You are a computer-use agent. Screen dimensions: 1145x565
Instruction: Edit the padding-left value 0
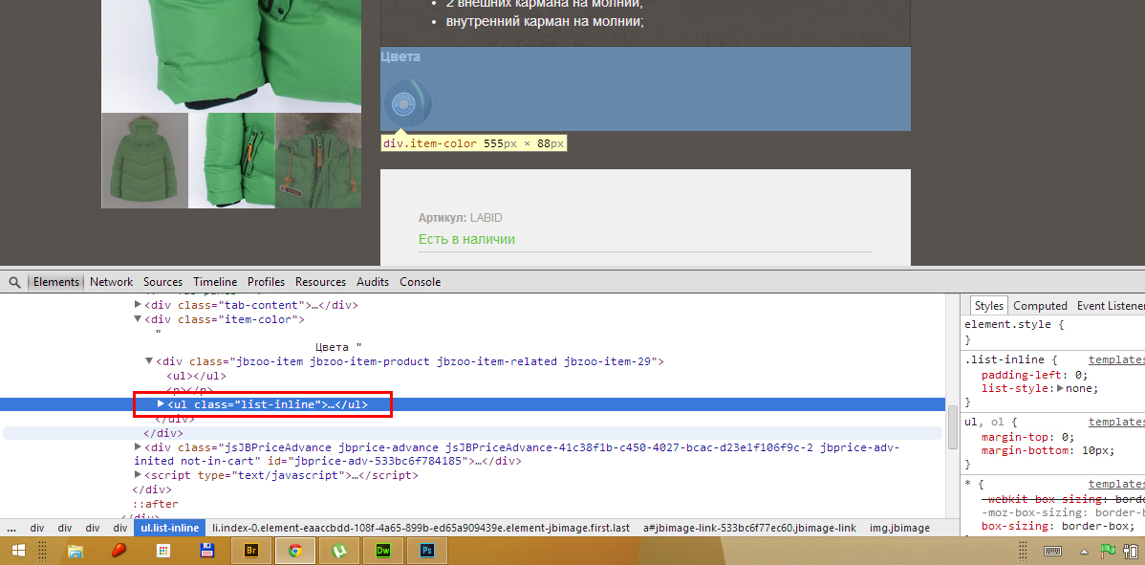click(1078, 375)
